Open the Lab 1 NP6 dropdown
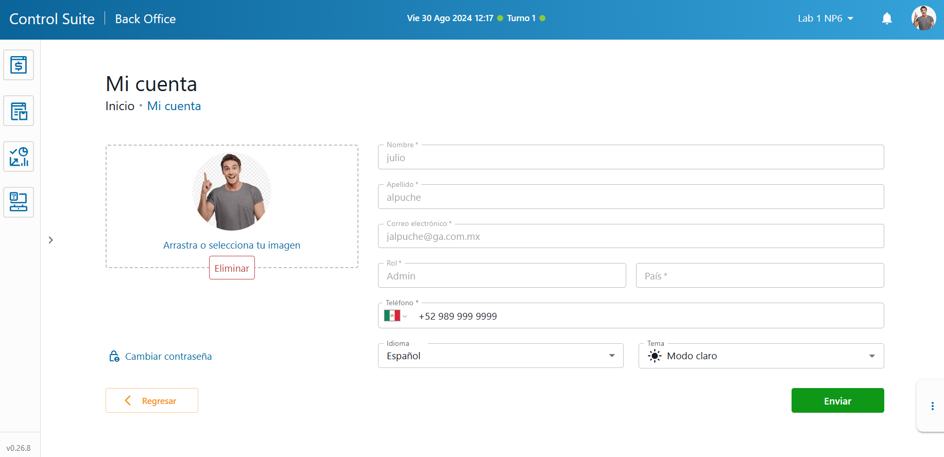 (825, 19)
